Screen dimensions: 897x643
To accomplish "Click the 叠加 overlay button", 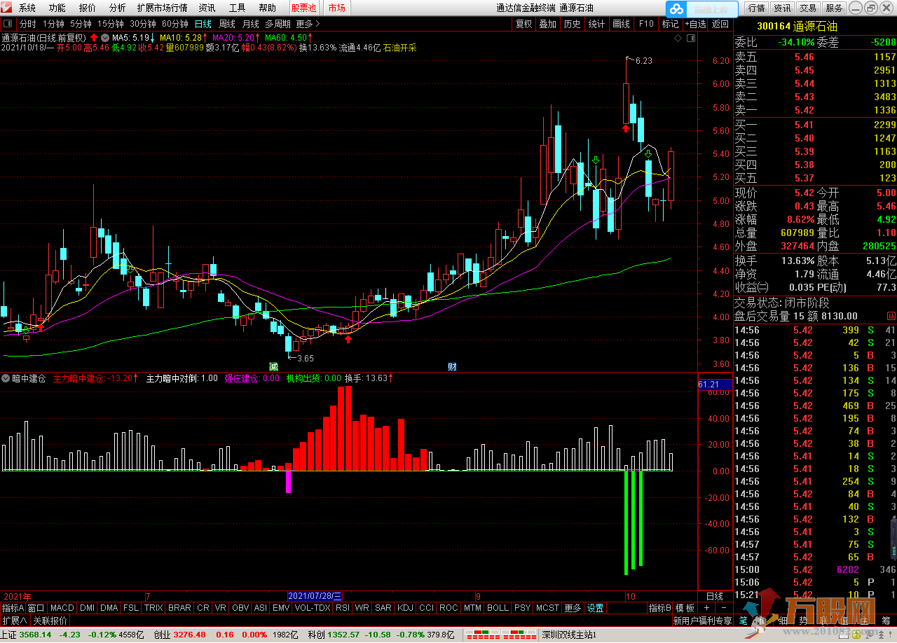I will pyautogui.click(x=548, y=24).
